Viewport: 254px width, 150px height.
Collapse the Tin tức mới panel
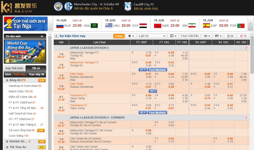point(42,37)
